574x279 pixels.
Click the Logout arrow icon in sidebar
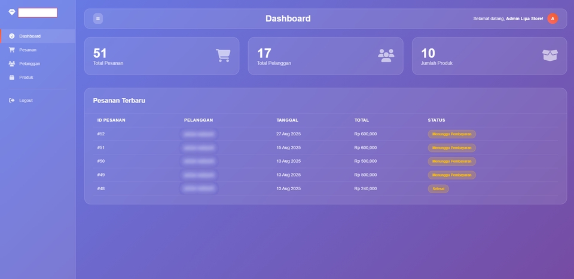click(12, 100)
